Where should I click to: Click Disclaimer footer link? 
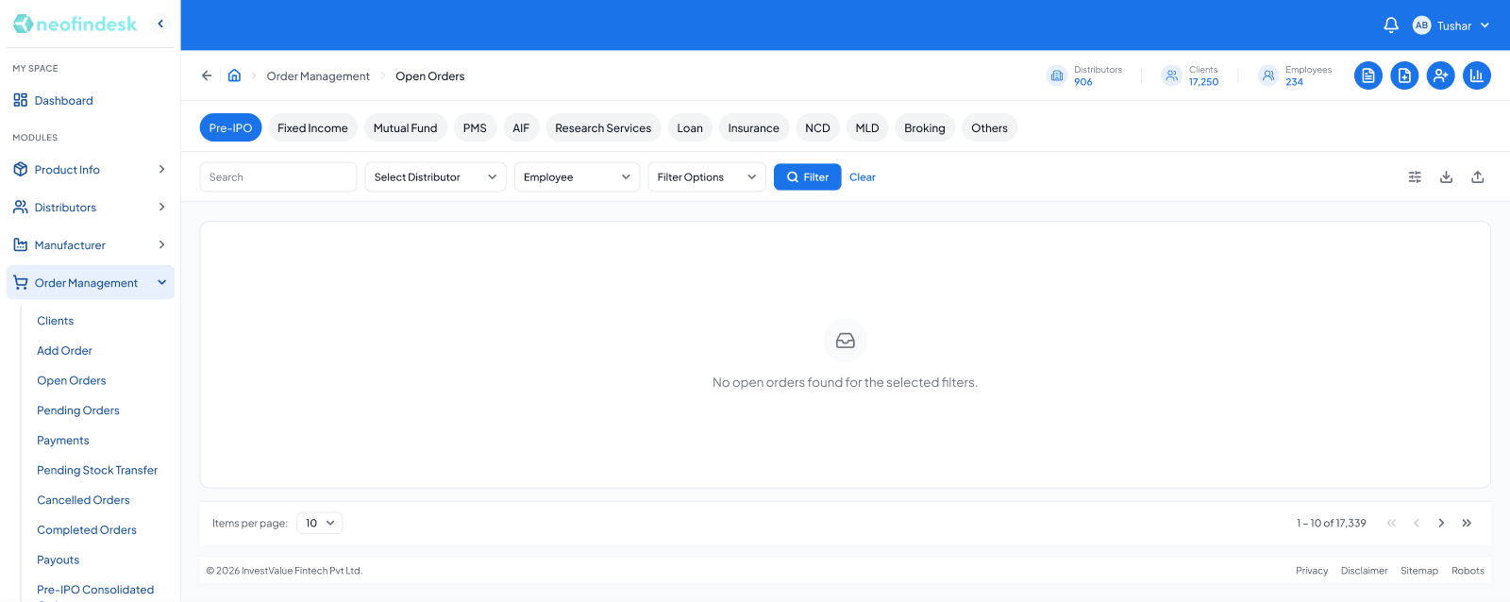click(1364, 571)
